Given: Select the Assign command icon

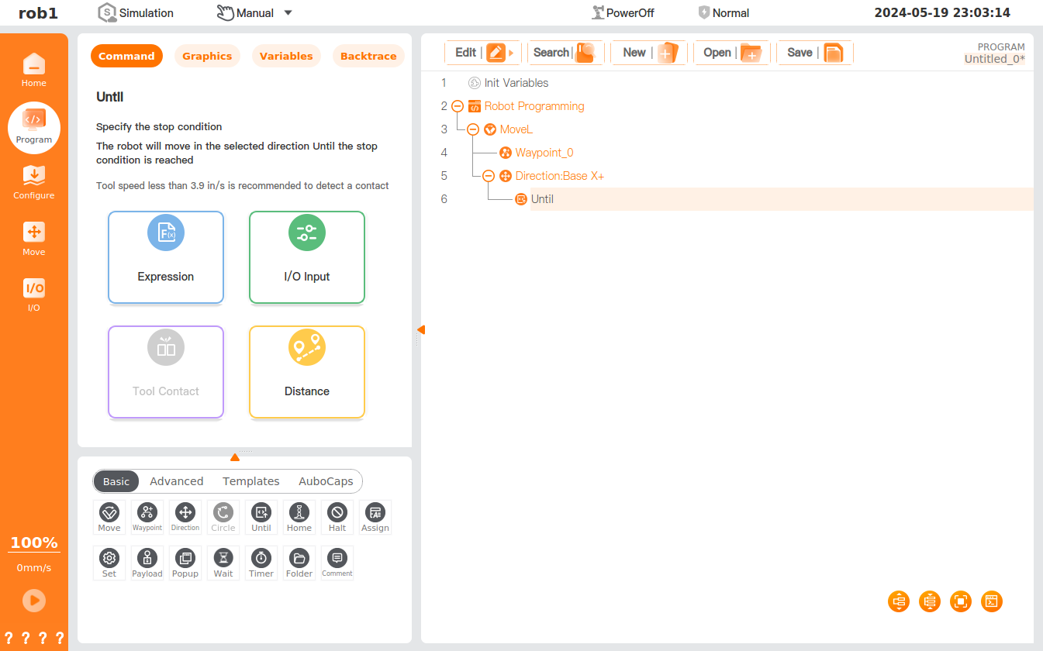Looking at the screenshot, I should (x=375, y=516).
